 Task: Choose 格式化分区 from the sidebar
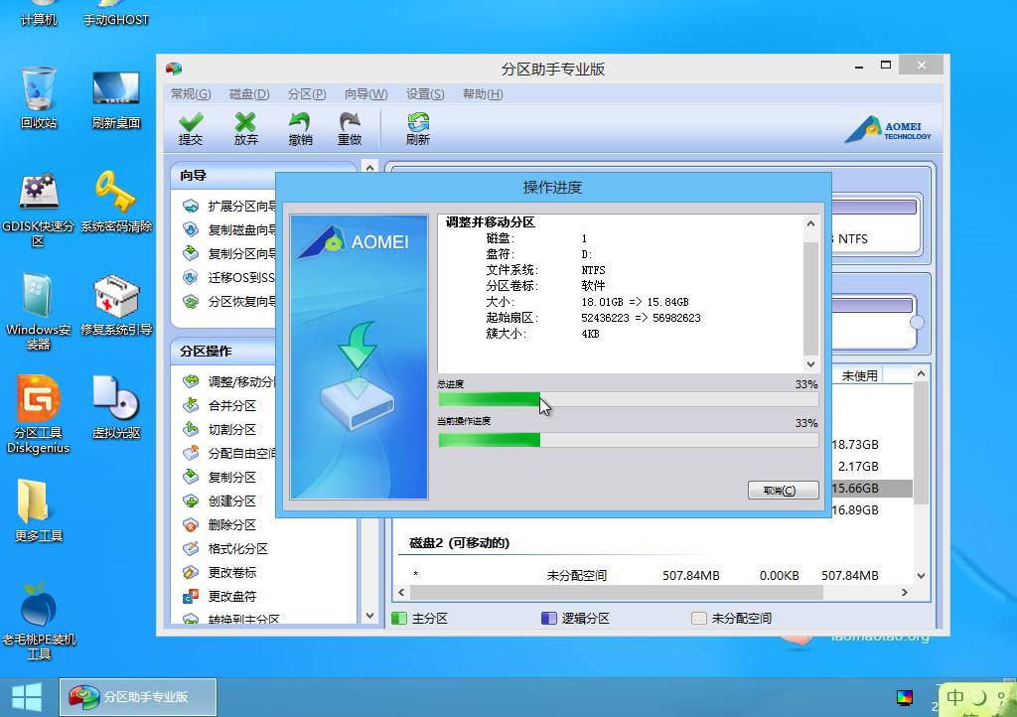pos(237,548)
